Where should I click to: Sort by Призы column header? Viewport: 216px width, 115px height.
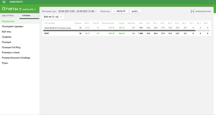click(122, 23)
